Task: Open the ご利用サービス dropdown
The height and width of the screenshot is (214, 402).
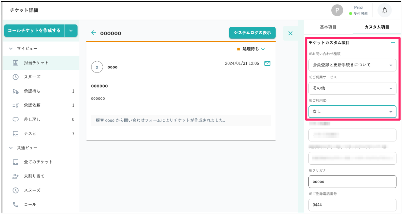Action: tap(352, 88)
